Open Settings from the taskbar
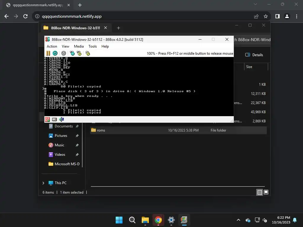The image size is (303, 227). coord(171,220)
